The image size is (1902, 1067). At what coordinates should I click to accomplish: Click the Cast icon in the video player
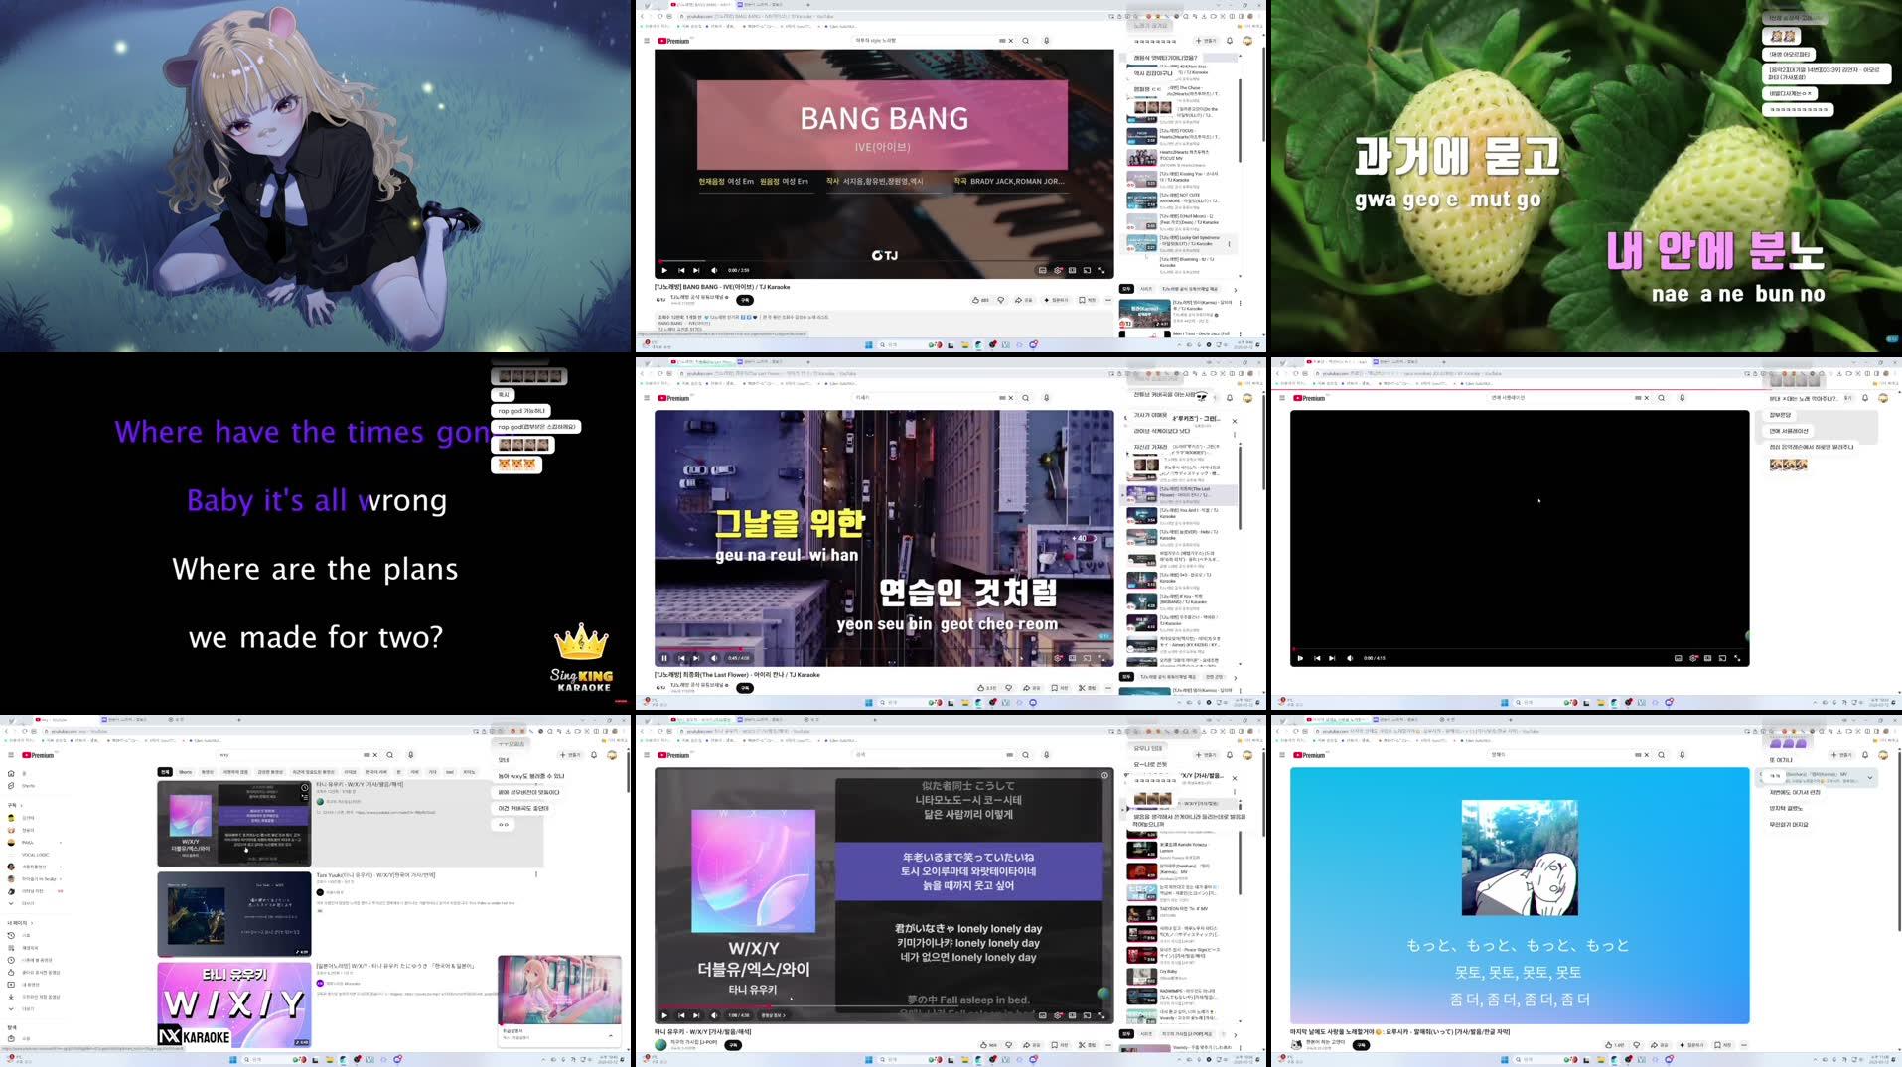click(x=1072, y=269)
